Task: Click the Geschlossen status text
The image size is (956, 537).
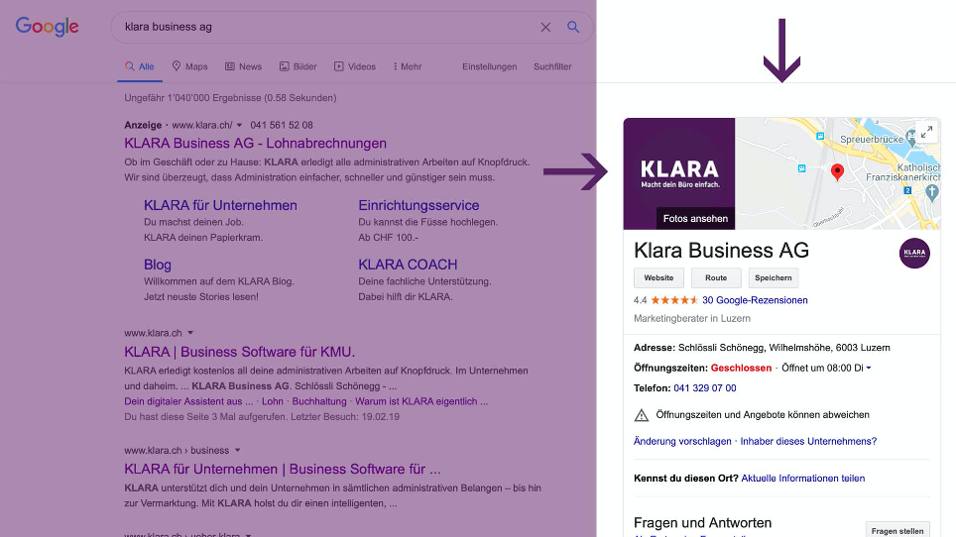Action: [x=741, y=368]
